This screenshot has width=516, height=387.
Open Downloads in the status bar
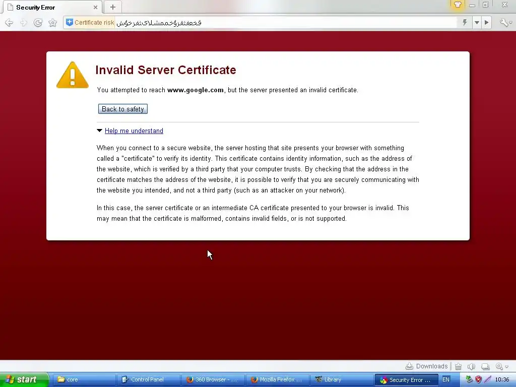(x=426, y=366)
